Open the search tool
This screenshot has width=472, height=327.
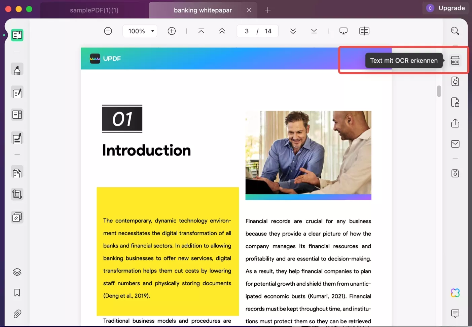pos(455,31)
